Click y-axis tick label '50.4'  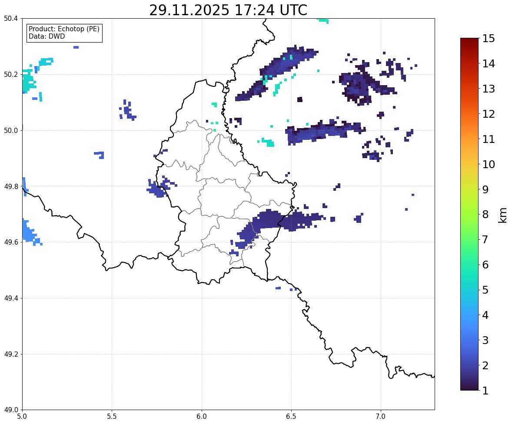(11, 19)
